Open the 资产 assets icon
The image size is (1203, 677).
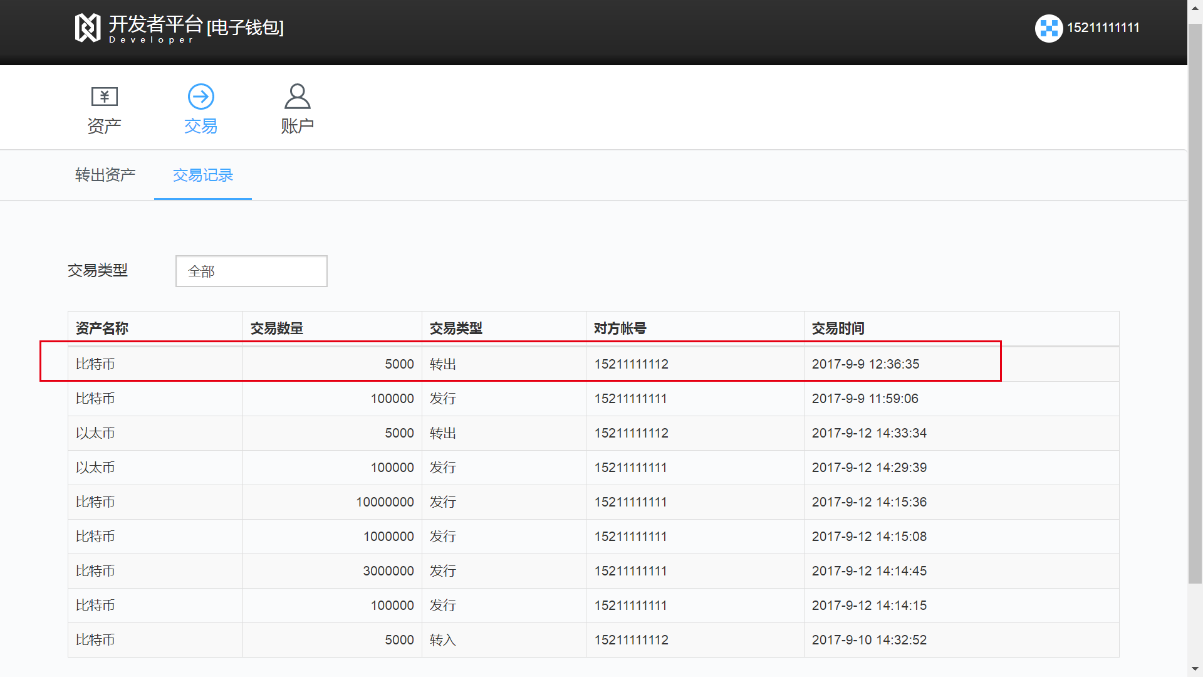pyautogui.click(x=104, y=97)
